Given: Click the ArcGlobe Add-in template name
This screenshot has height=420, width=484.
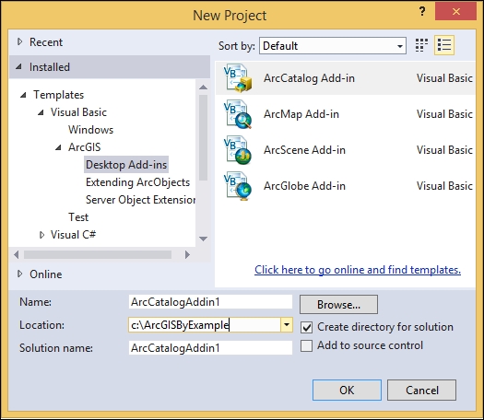Looking at the screenshot, I should point(304,186).
